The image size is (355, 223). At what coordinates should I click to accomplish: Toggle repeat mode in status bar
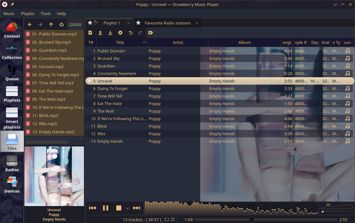pyautogui.click(x=167, y=219)
